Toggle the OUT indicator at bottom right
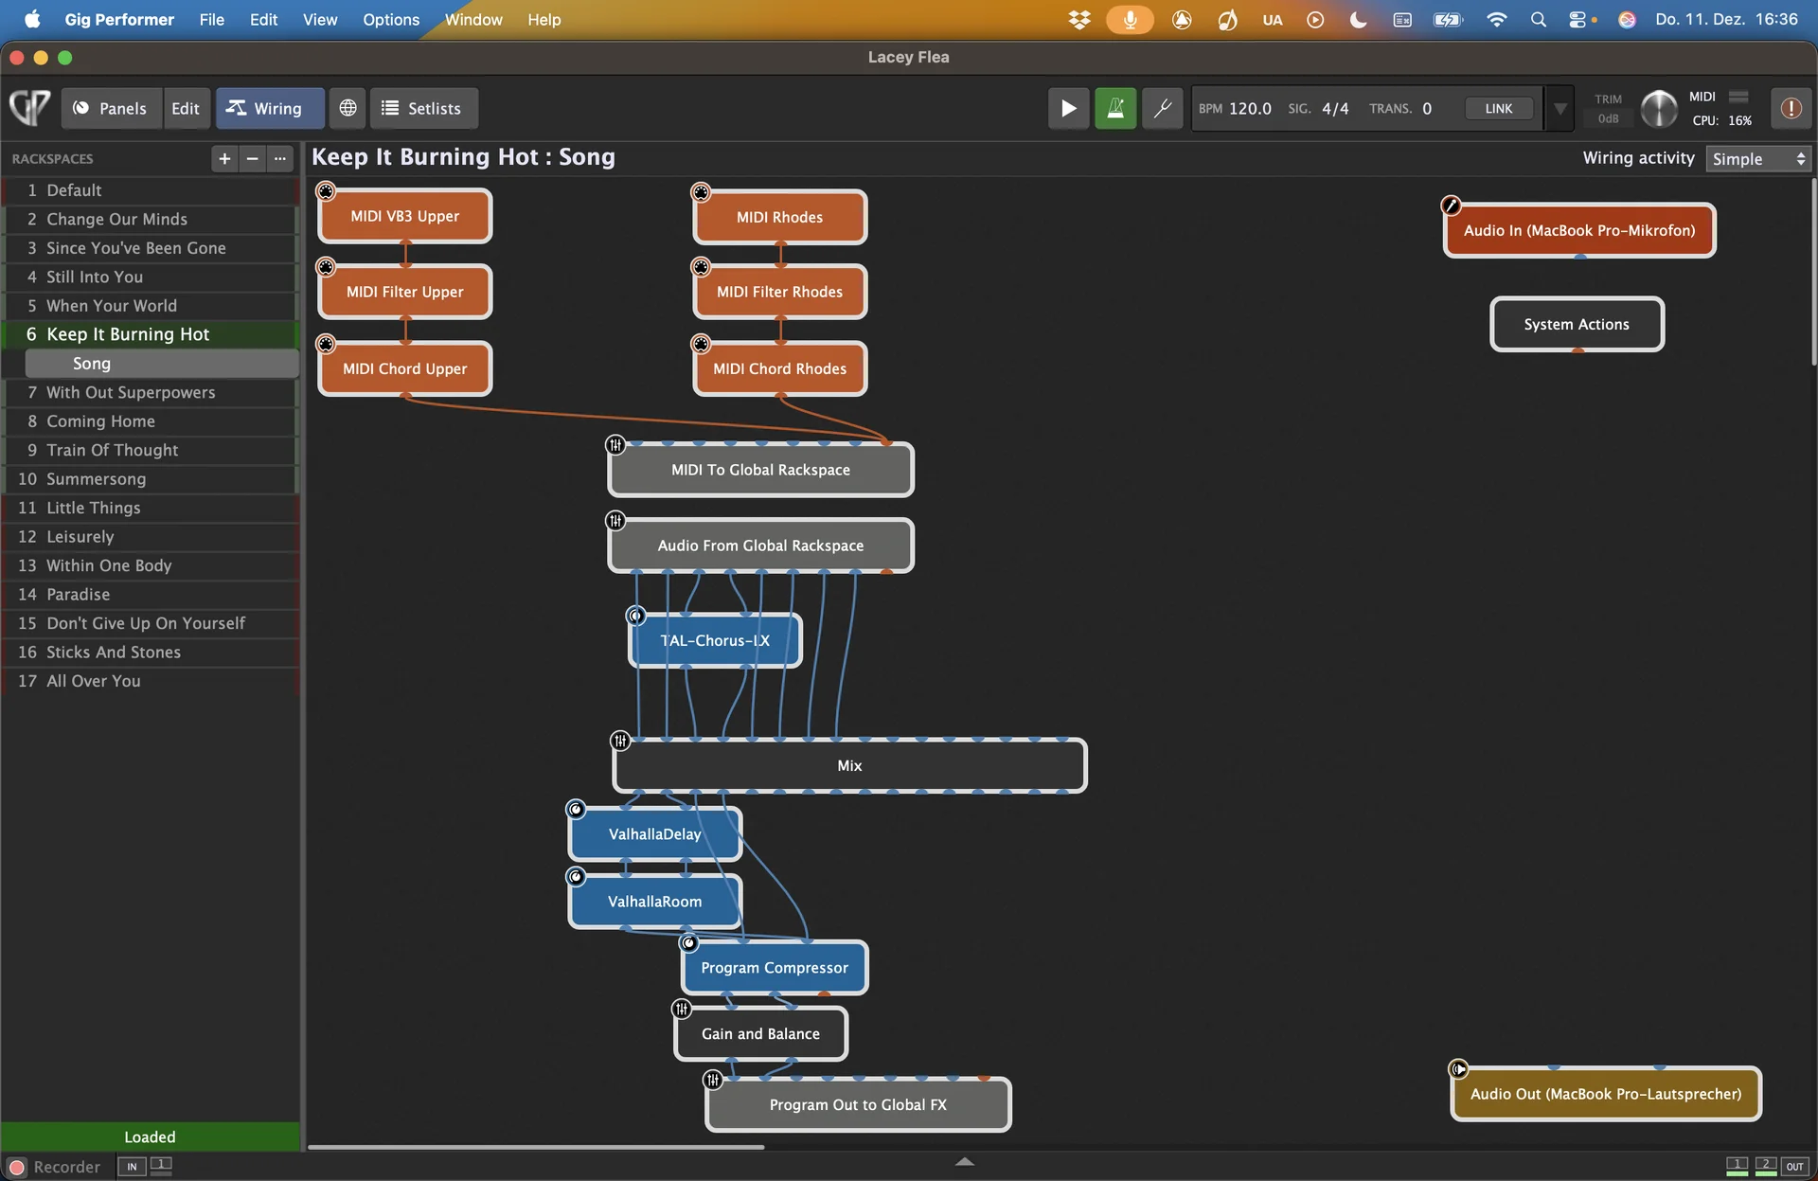Image resolution: width=1818 pixels, height=1181 pixels. click(1794, 1166)
